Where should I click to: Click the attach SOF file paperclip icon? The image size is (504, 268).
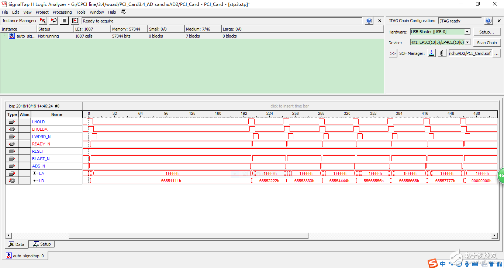(x=442, y=53)
